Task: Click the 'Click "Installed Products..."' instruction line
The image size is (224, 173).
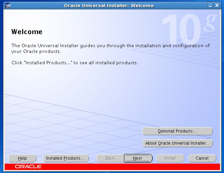Action: click(x=75, y=63)
